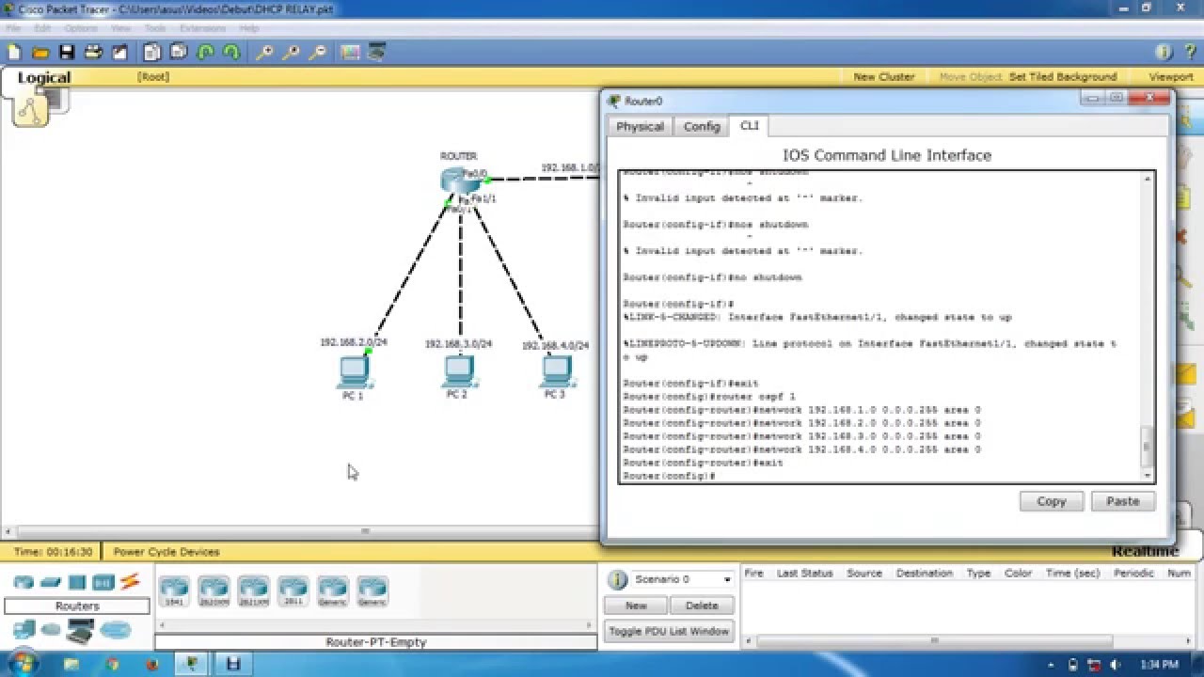Pick the 2621XM router model
The image size is (1204, 677).
(253, 591)
